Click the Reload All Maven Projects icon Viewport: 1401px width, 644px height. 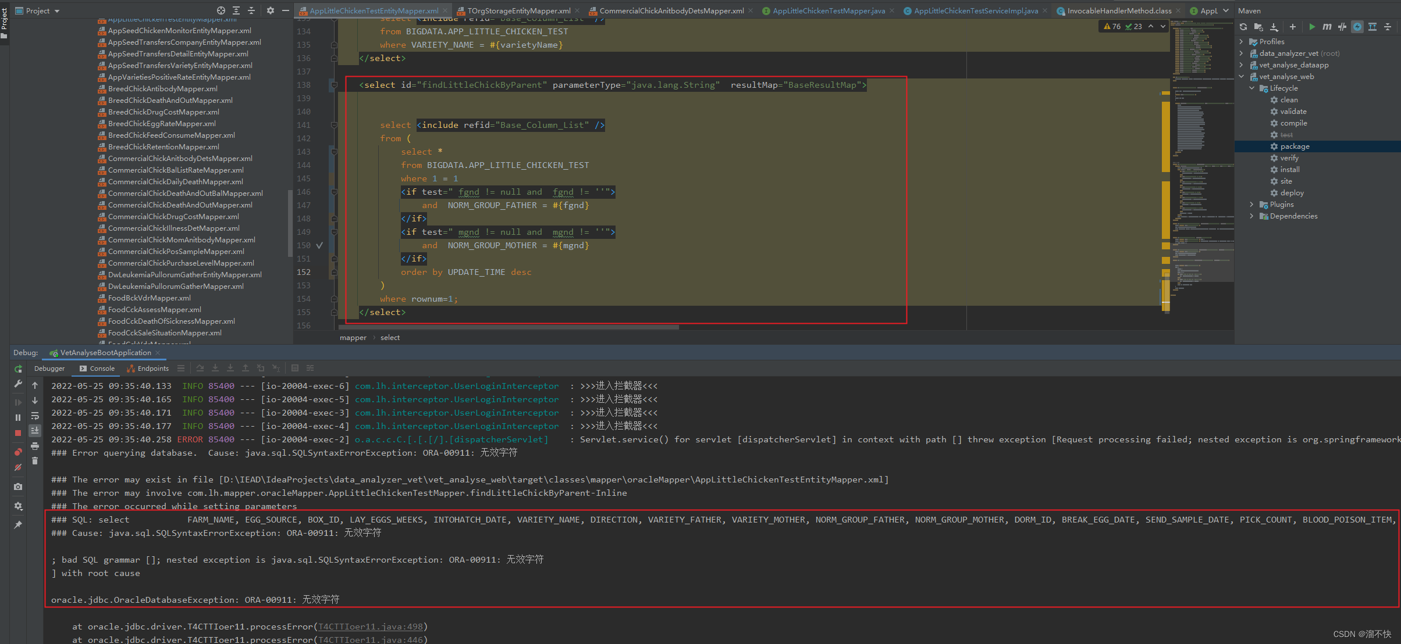[x=1243, y=26]
